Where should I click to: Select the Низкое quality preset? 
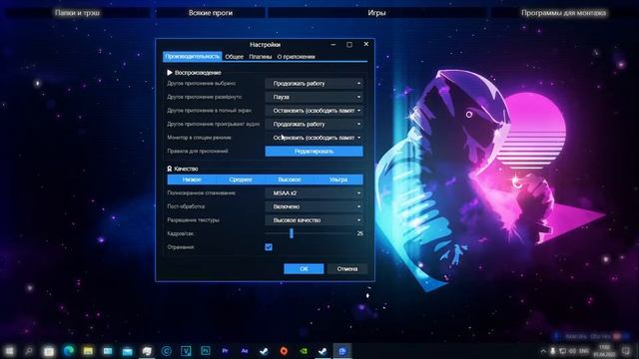click(192, 179)
